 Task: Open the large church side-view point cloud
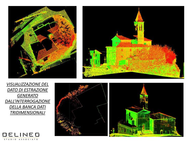point(133,42)
